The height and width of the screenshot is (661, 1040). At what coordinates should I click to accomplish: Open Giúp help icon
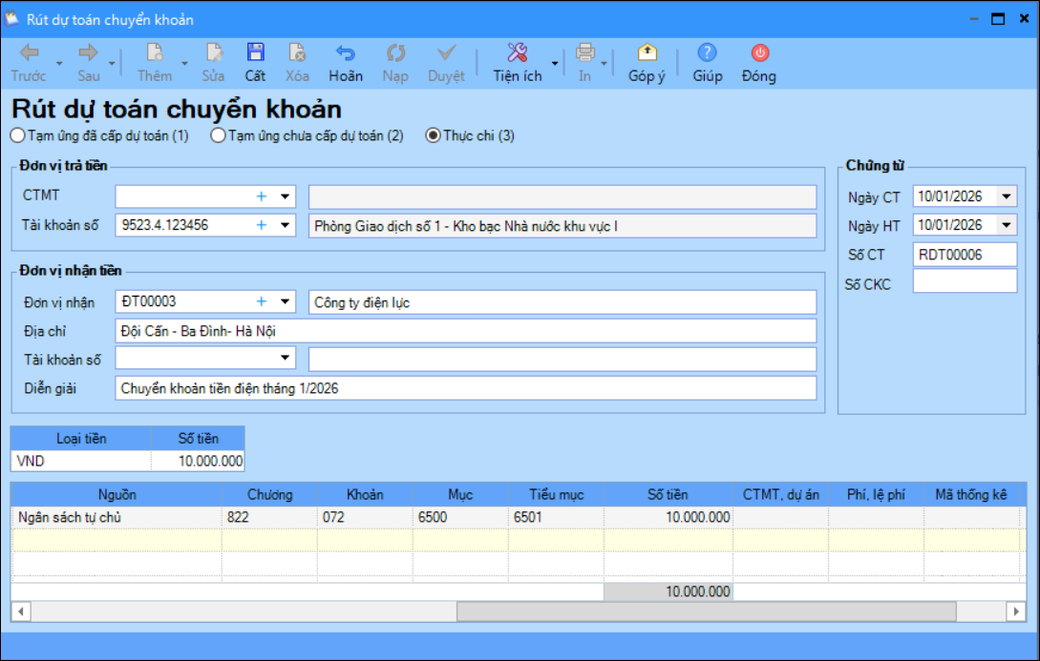point(707,53)
